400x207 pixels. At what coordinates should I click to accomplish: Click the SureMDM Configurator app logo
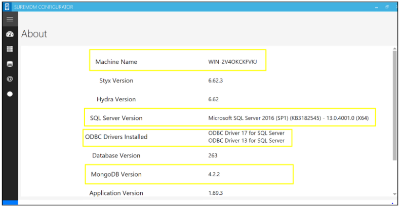(x=8, y=7)
